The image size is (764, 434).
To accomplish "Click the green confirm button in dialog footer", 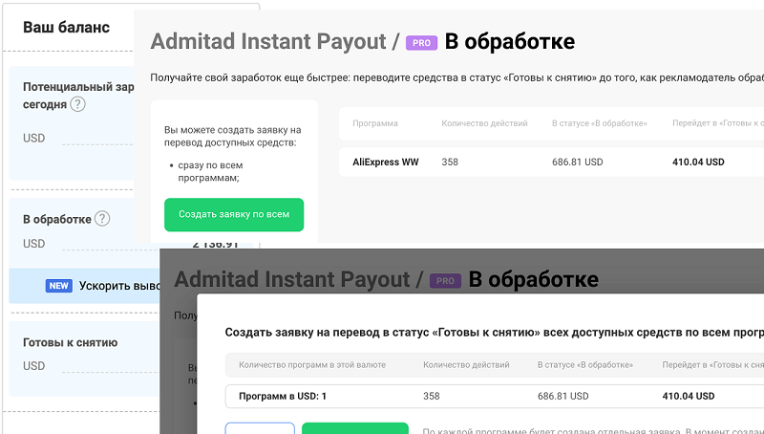I will [354, 428].
